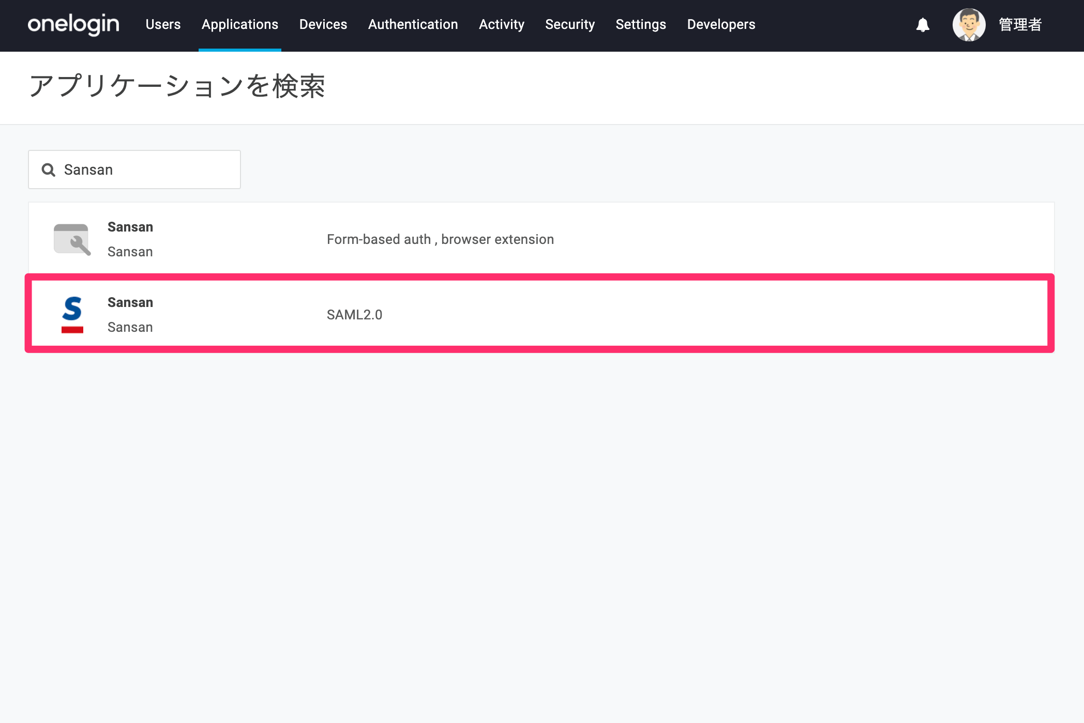Image resolution: width=1084 pixels, height=723 pixels.
Task: Open the Devices menu
Action: point(323,24)
